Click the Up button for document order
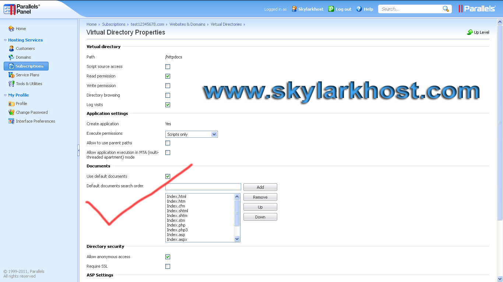The width and height of the screenshot is (503, 282). pyautogui.click(x=260, y=207)
